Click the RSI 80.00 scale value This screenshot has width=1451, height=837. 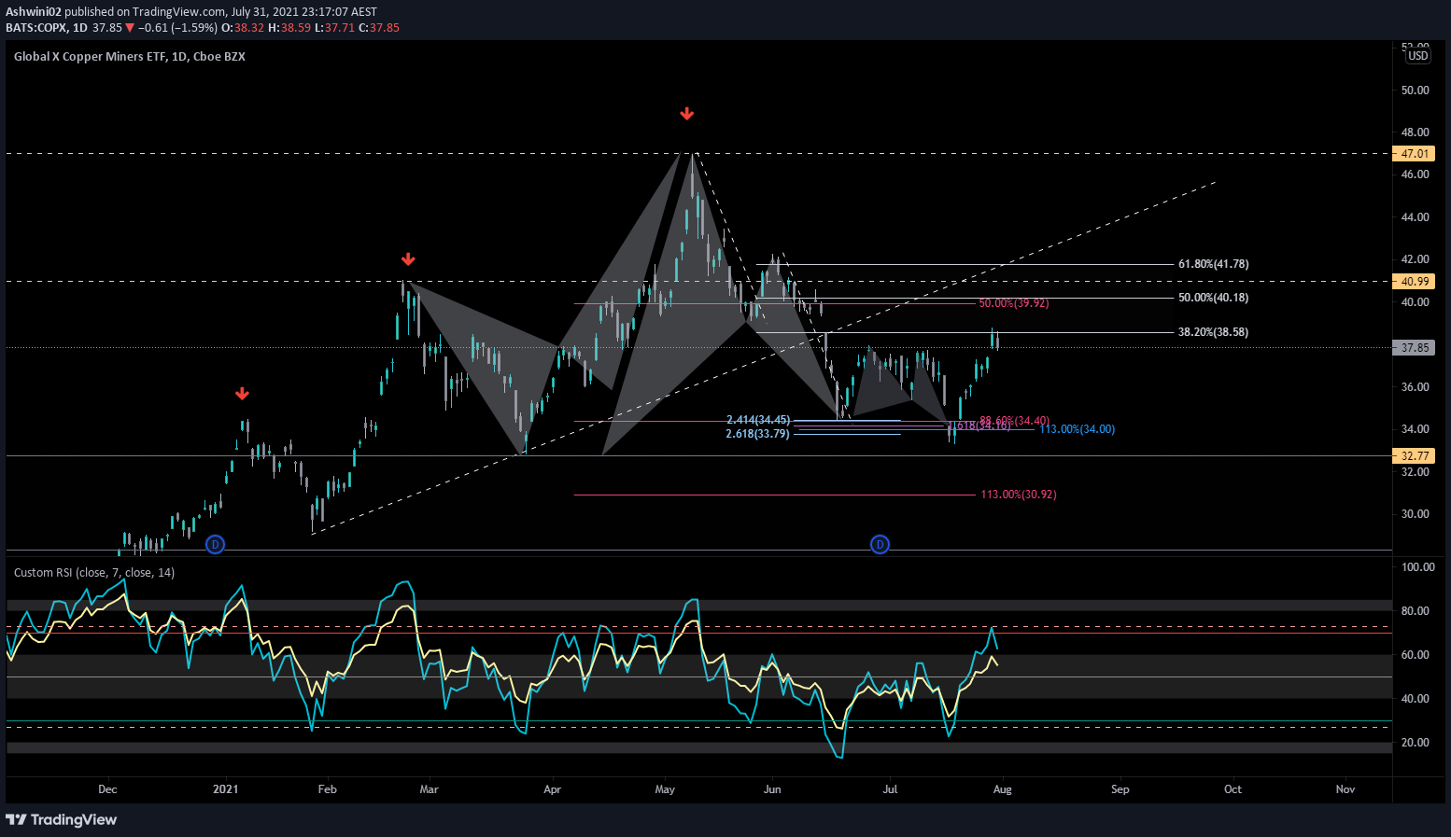click(x=1416, y=611)
